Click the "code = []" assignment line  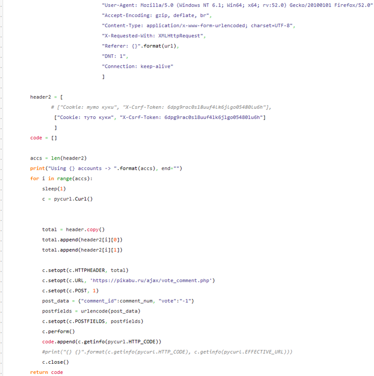click(x=43, y=138)
